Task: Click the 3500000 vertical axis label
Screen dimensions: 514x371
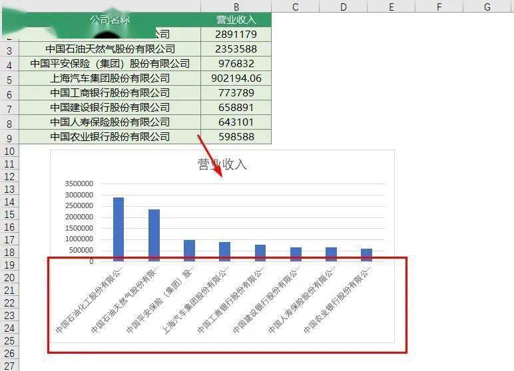Action: coord(79,184)
